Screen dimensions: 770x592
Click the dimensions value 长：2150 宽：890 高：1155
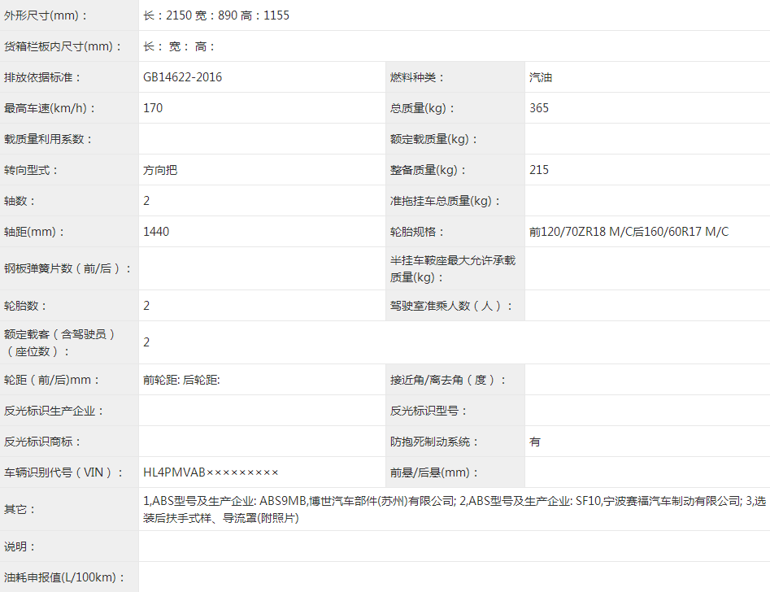click(215, 15)
